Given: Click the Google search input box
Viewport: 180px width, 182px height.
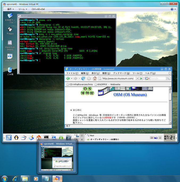Looking at the screenshot, I should coord(158,78).
